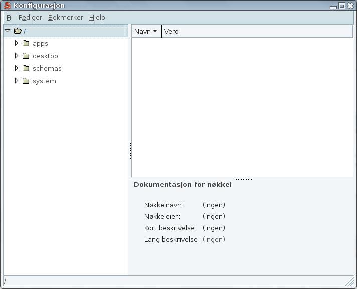Open the Rediger menu
Screen dimensions: 357x289
tap(30, 18)
